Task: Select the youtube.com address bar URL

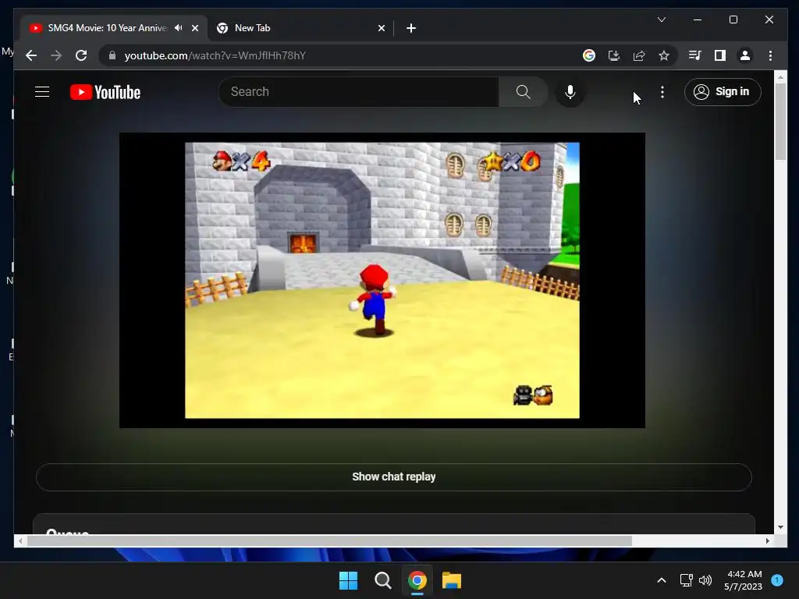Action: (x=215, y=55)
